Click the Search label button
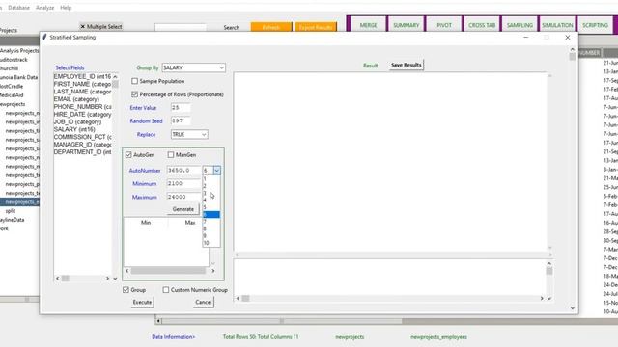 coord(232,27)
